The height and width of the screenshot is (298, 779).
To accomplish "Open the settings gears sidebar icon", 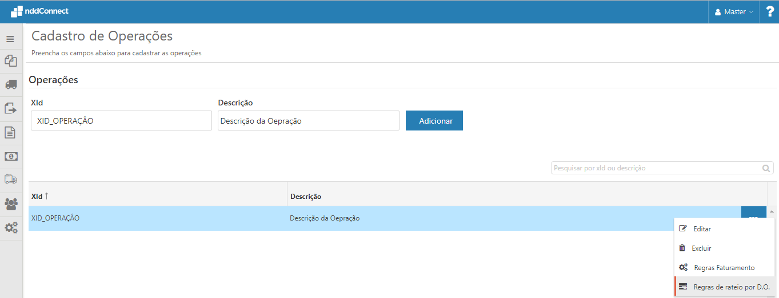I will point(10,228).
